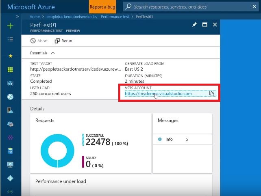Open All services list icon in sidebar
Image resolution: width=261 pixels, height=196 pixels.
coord(10,39)
